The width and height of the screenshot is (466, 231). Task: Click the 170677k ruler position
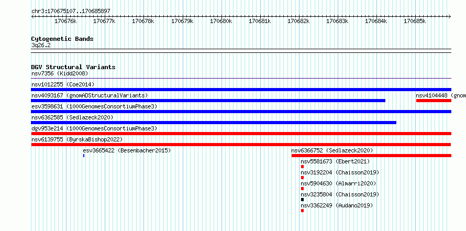click(104, 21)
